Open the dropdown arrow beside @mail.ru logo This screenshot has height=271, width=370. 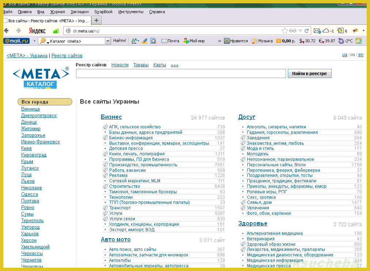[34, 41]
